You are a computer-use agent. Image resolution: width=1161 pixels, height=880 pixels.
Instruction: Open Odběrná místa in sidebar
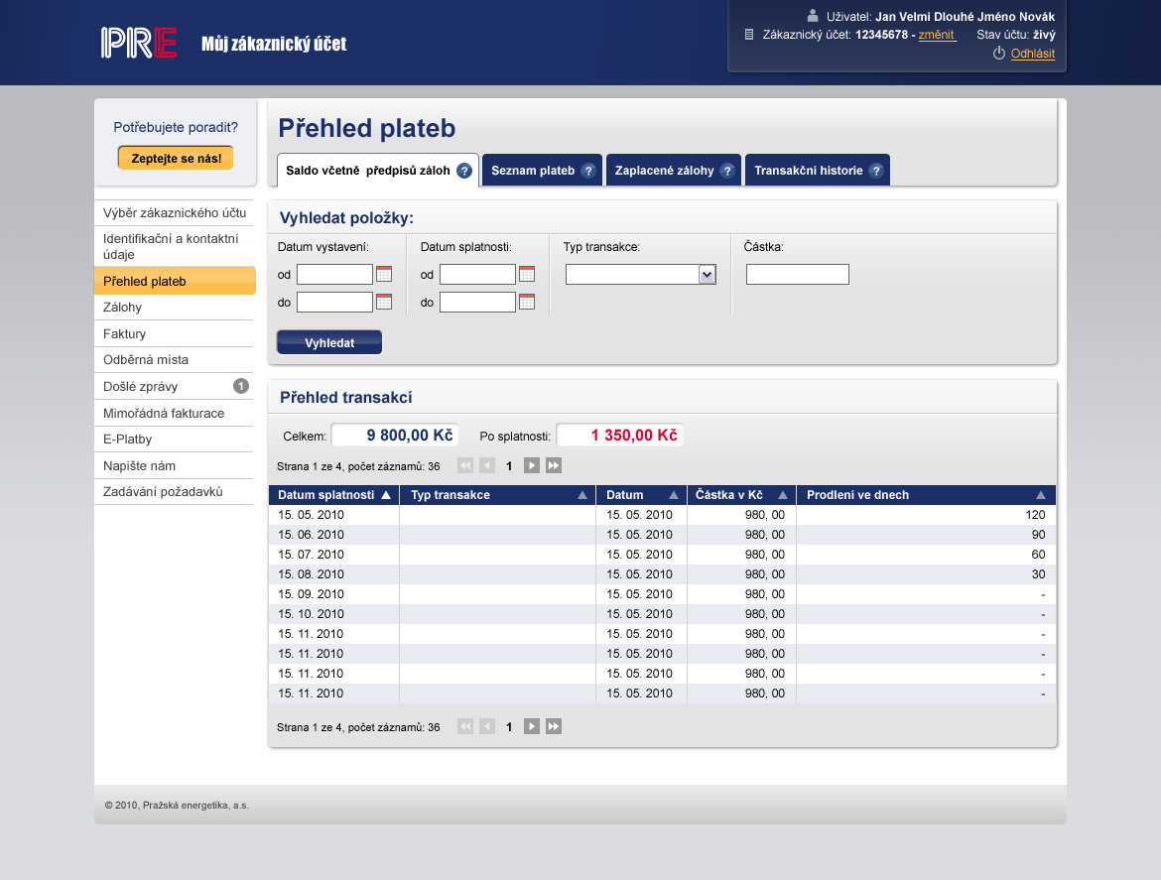pos(174,360)
